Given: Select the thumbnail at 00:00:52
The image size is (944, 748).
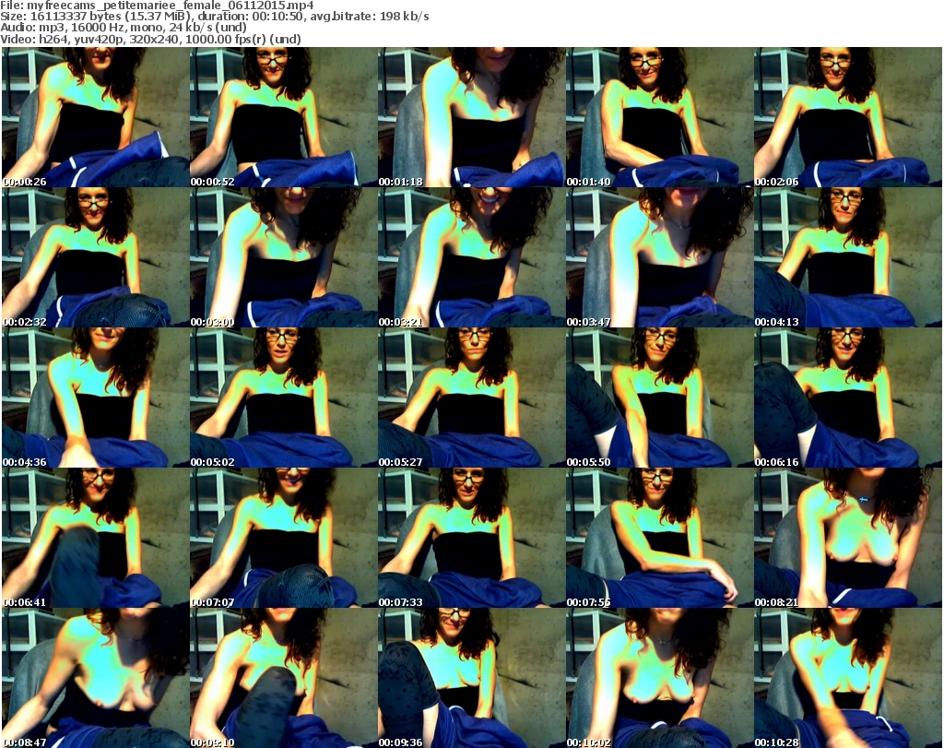Looking at the screenshot, I should (284, 117).
